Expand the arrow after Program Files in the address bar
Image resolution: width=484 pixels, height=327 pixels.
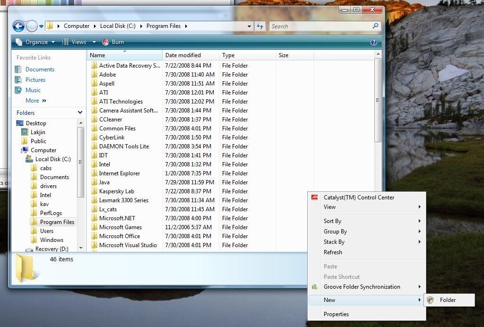point(186,26)
